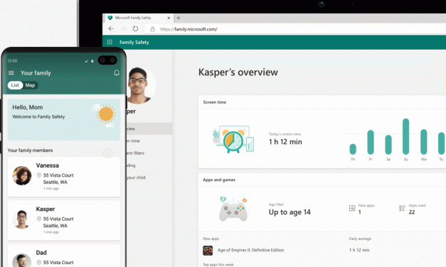446x267 pixels.
Task: Tap location pin on Kasper's card
Action: [x=39, y=219]
